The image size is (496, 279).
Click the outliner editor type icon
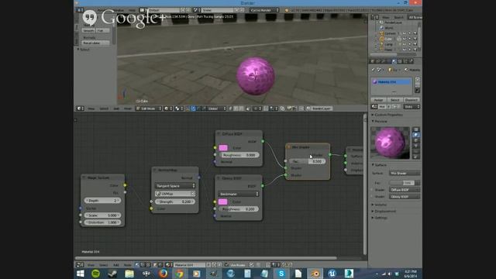(x=374, y=17)
